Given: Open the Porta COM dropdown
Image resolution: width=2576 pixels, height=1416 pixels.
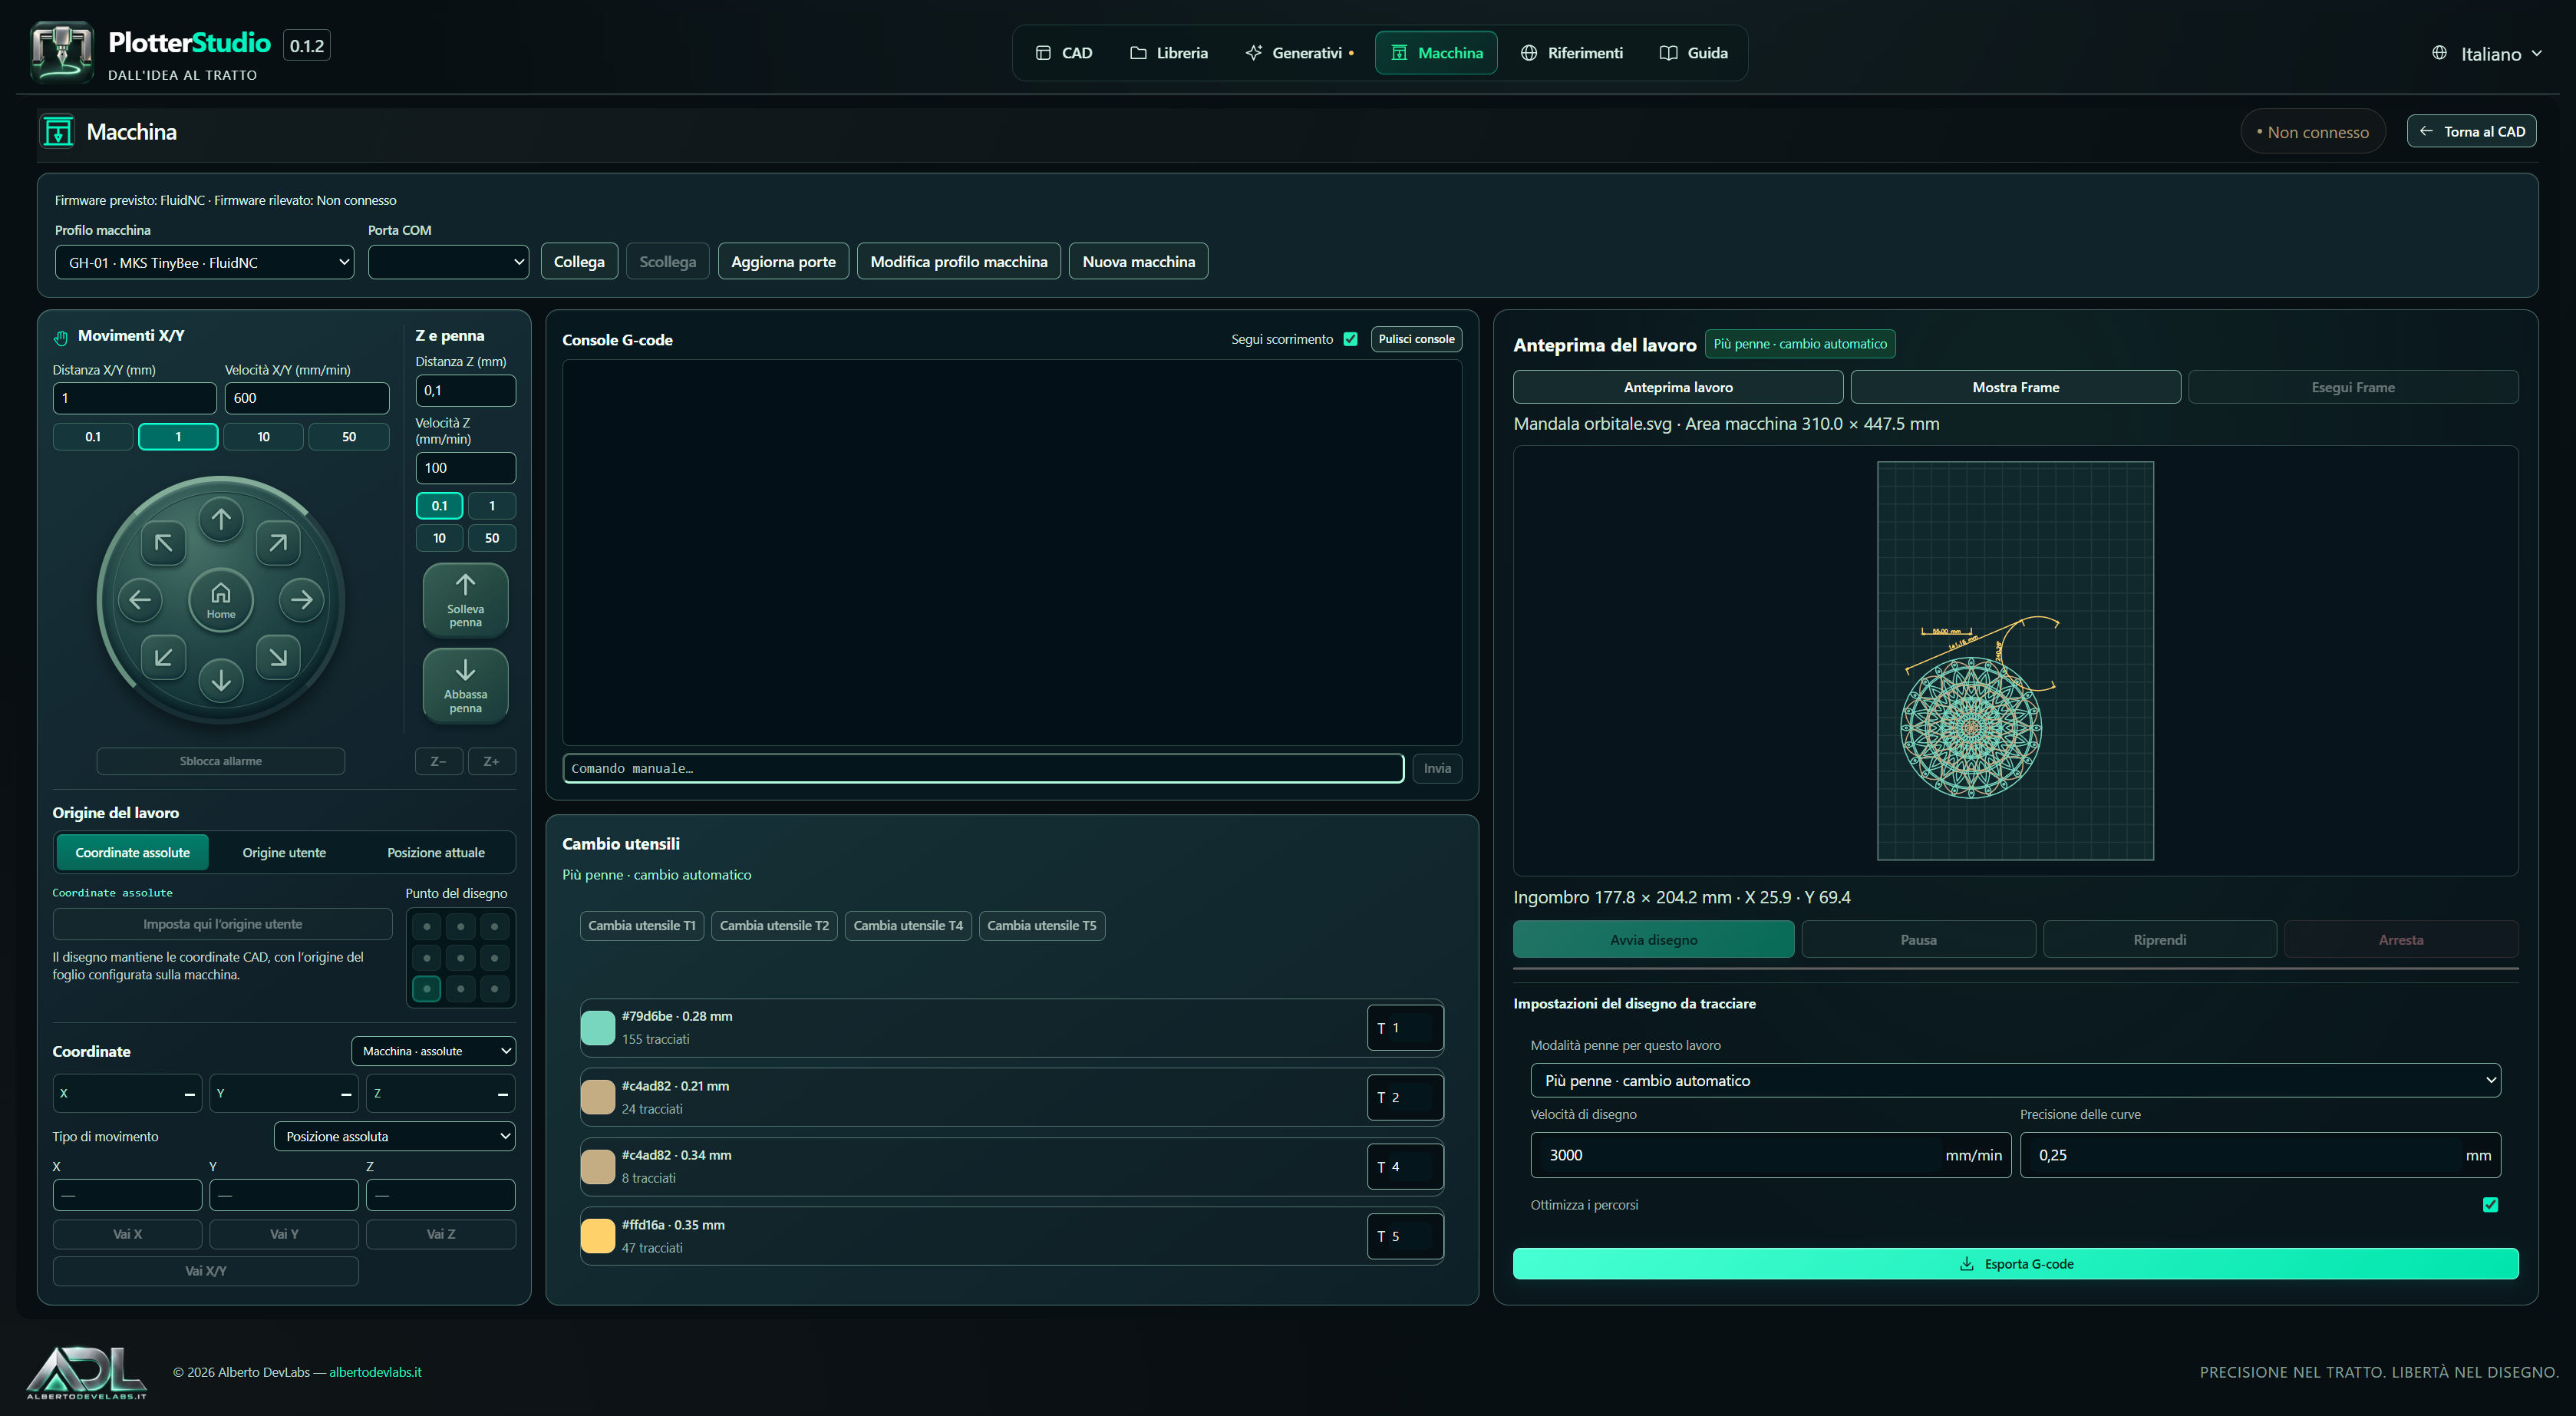Looking at the screenshot, I should [448, 262].
